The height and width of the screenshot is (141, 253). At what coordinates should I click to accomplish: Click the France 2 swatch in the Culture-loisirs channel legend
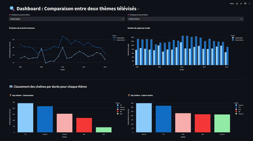236,105
